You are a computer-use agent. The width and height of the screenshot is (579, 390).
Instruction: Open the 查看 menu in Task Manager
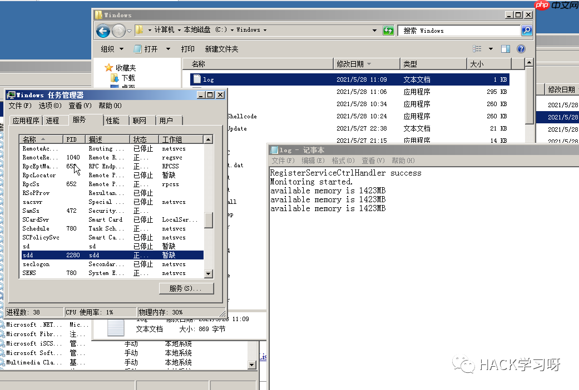point(80,106)
